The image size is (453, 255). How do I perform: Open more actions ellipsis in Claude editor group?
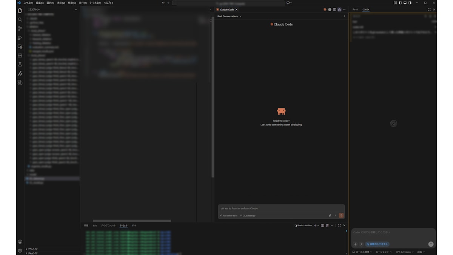click(344, 9)
